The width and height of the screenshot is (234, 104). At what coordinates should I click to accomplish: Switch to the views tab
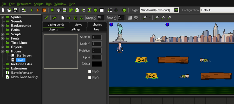pos(78,25)
